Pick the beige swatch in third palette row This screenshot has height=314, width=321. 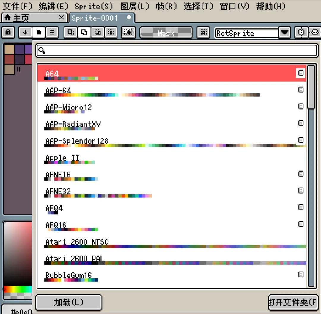click(x=9, y=69)
